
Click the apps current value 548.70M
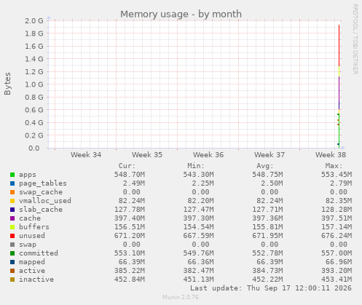[x=130, y=175]
